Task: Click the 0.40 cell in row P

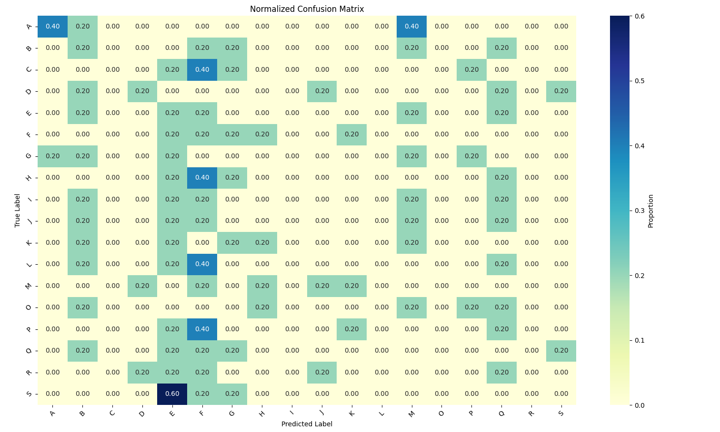Action: [202, 329]
